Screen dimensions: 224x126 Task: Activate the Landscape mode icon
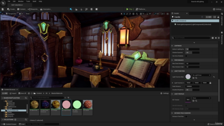click(76, 9)
